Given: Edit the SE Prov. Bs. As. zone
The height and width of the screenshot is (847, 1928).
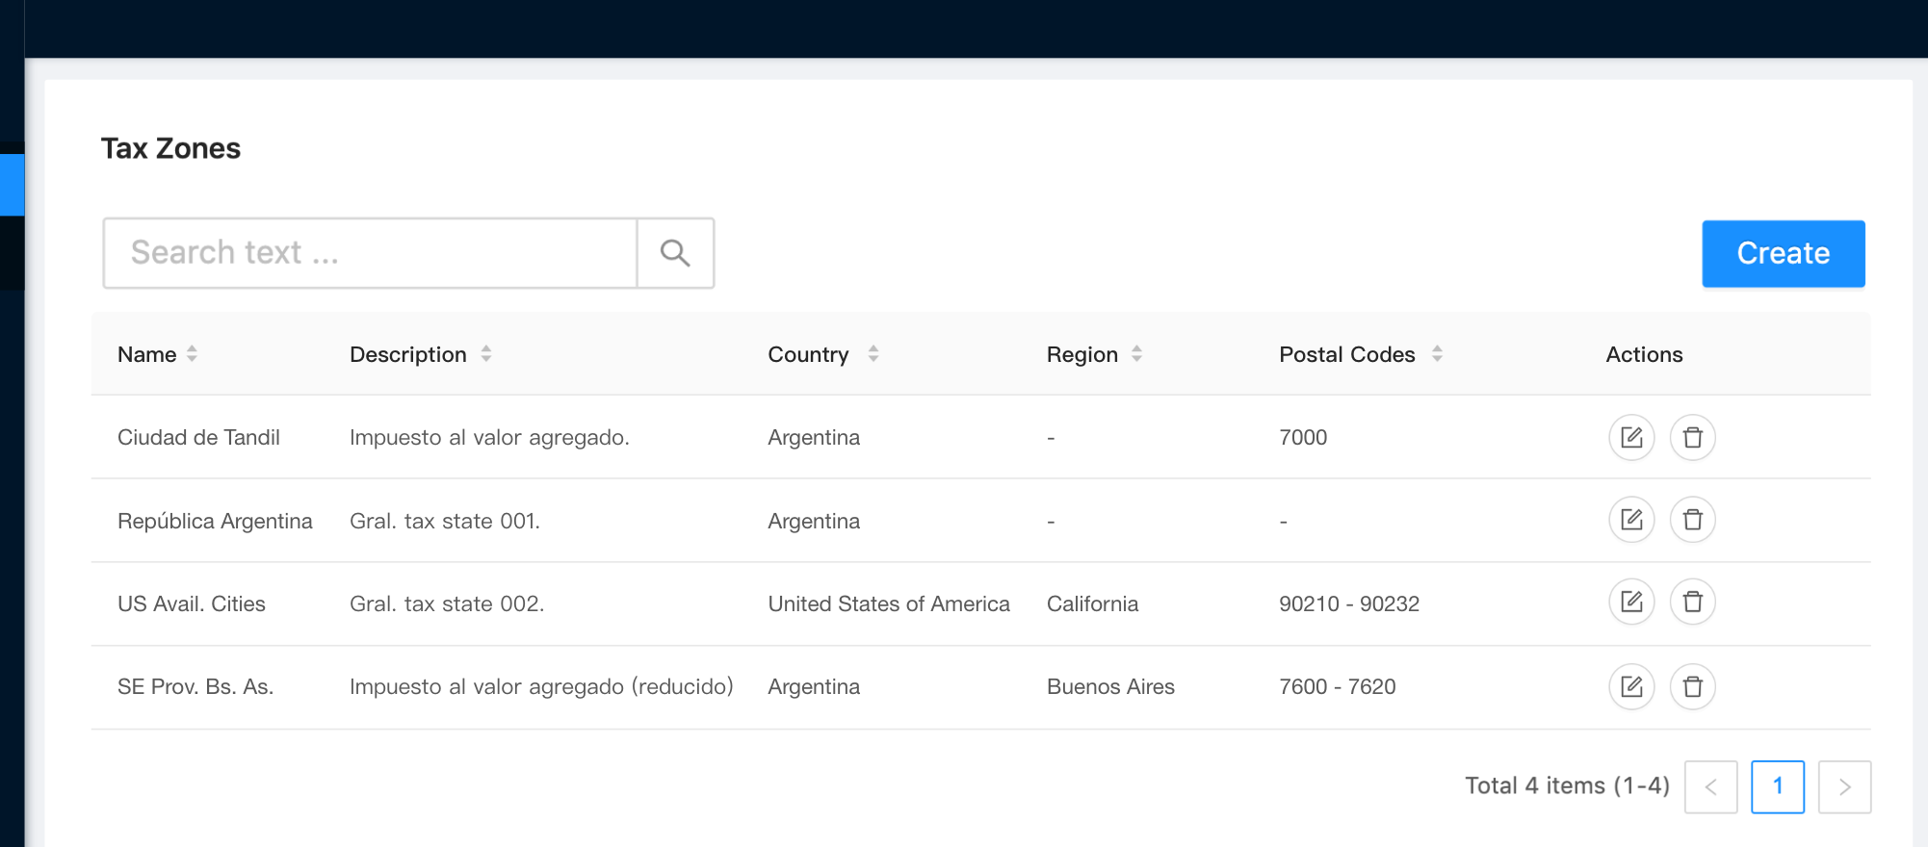Looking at the screenshot, I should click(1631, 687).
